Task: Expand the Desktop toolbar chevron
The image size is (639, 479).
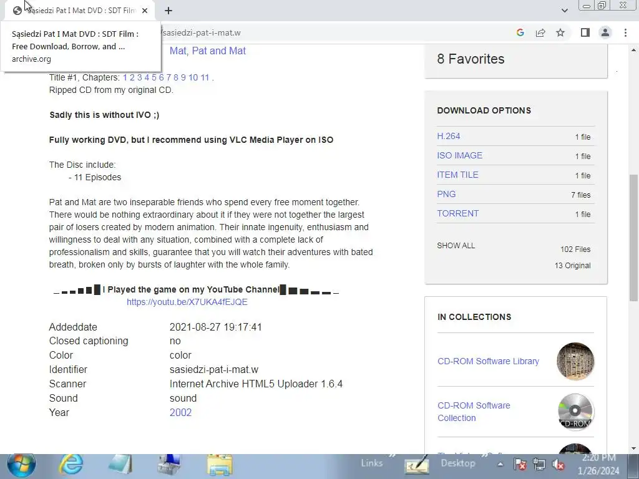Action: (x=484, y=456)
